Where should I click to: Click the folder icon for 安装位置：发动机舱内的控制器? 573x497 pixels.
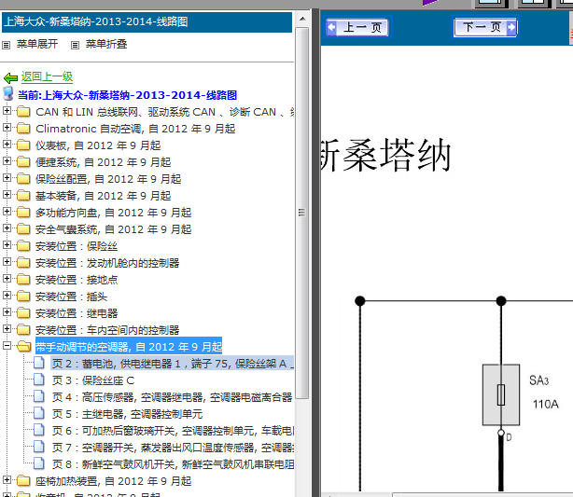pos(23,263)
